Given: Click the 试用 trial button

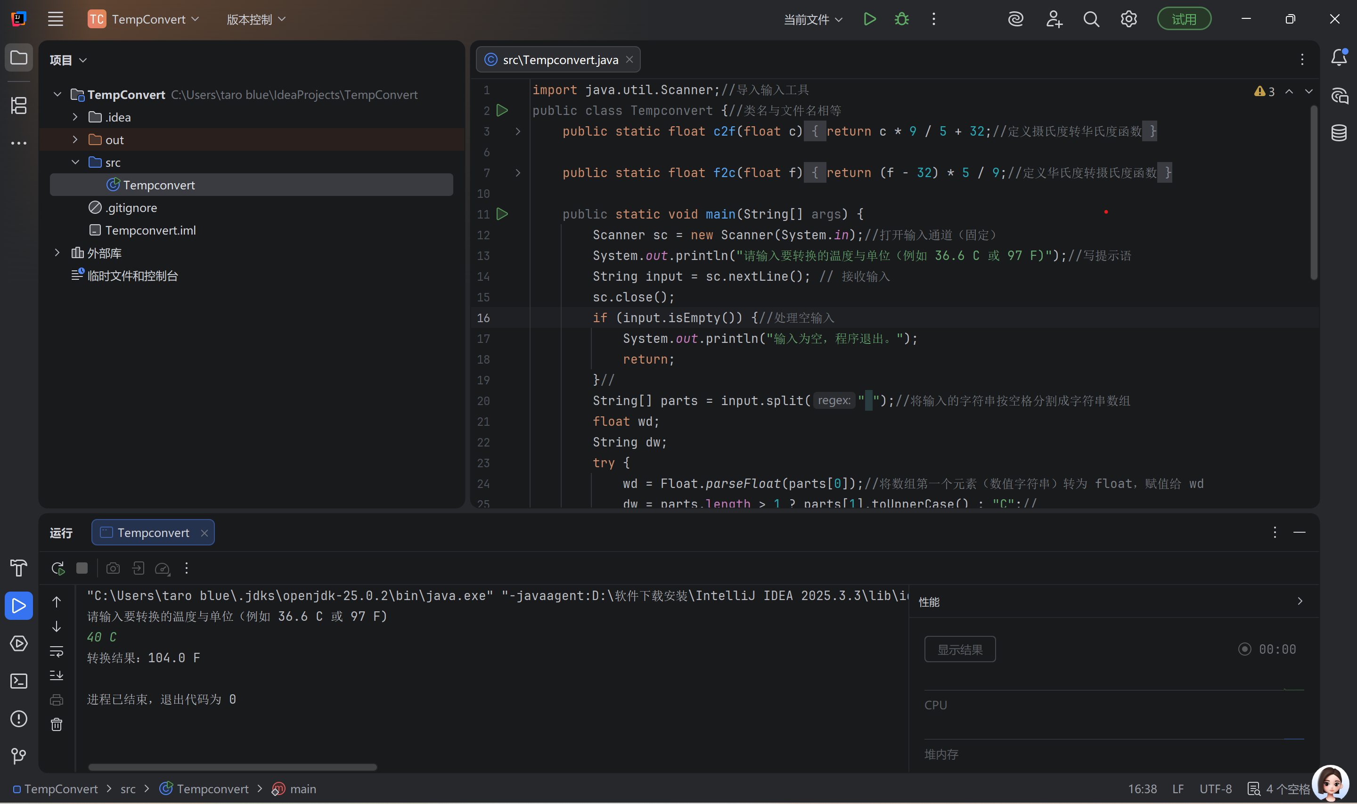Looking at the screenshot, I should pos(1184,19).
